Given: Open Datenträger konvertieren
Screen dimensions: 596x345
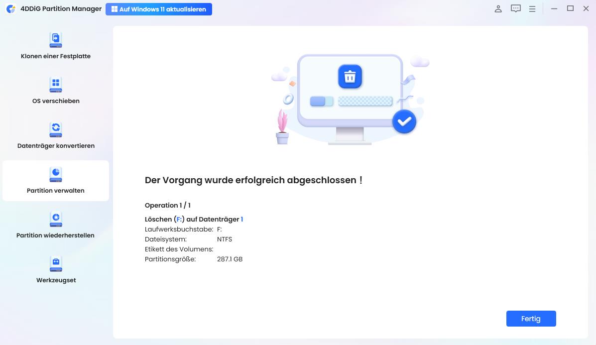Looking at the screenshot, I should tap(55, 135).
